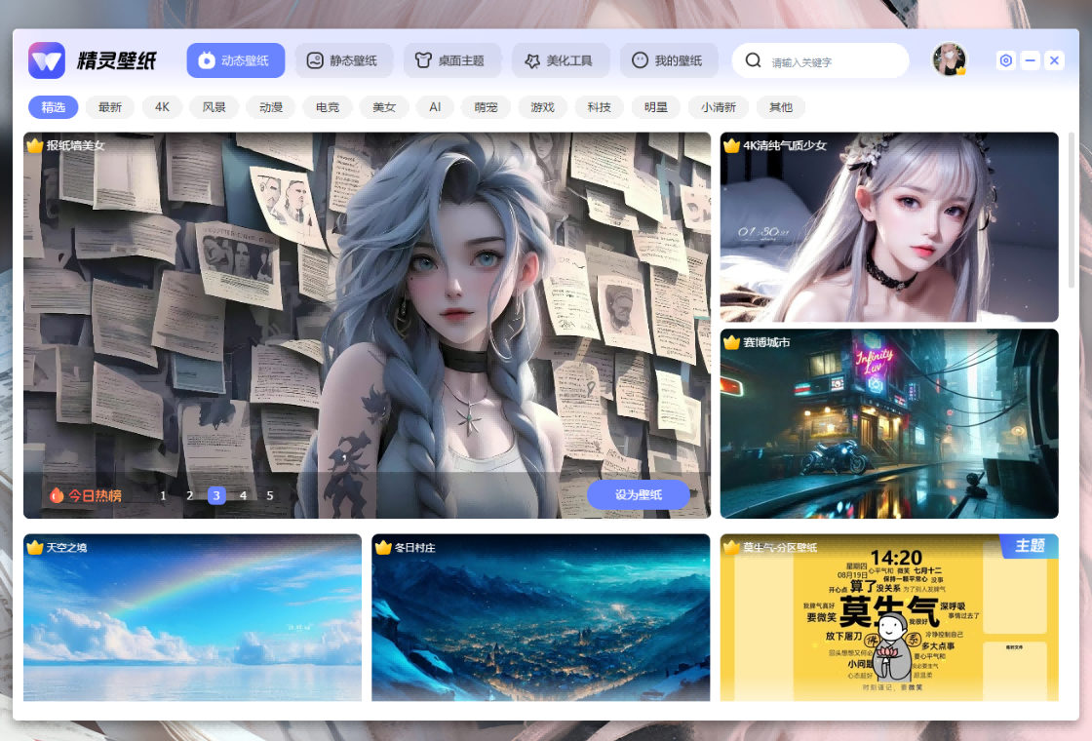Click crown icon on 莫生气 card
The image size is (1092, 741).
pos(731,547)
